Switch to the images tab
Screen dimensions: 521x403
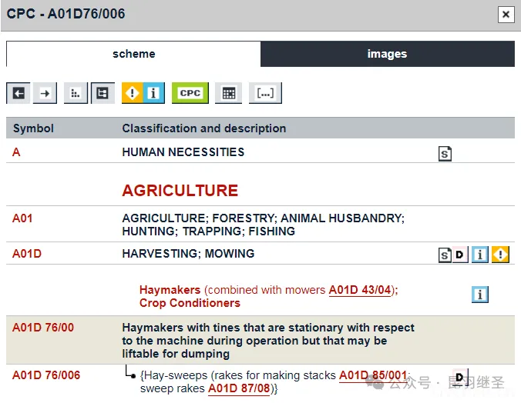click(x=387, y=54)
